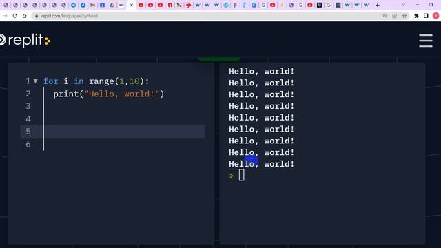
Task: View site info via the lock icon
Action: point(37,16)
